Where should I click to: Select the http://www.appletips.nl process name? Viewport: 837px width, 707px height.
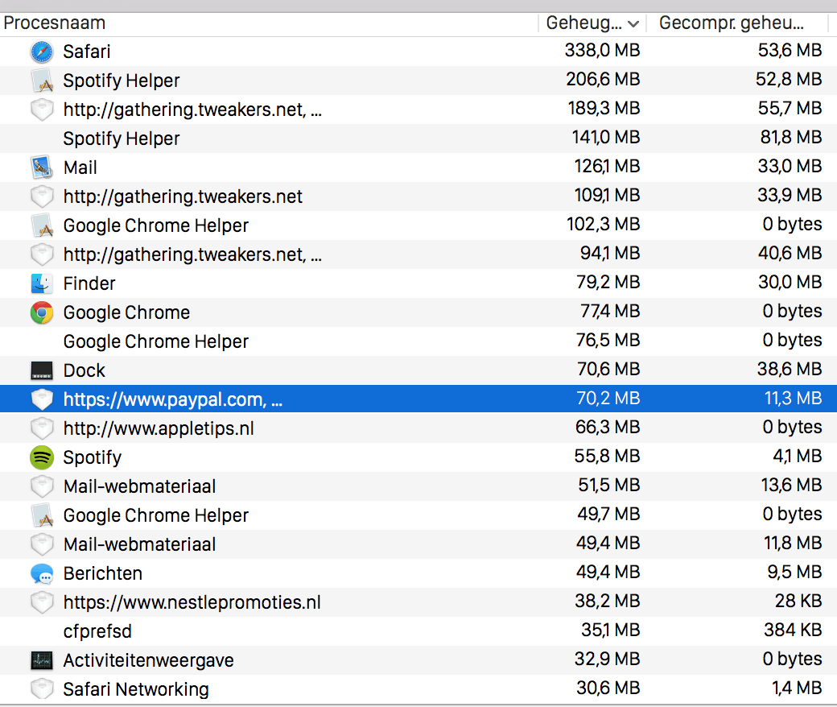coord(159,428)
